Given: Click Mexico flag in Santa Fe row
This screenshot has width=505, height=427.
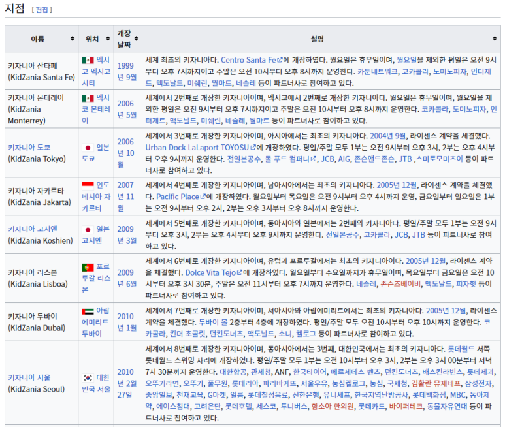Looking at the screenshot, I should click(x=88, y=60).
